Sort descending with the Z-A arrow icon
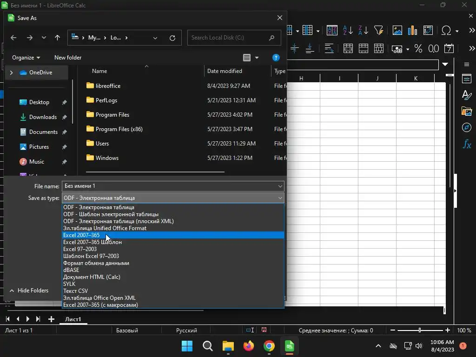Viewport: 476px width, 357px height. click(363, 30)
